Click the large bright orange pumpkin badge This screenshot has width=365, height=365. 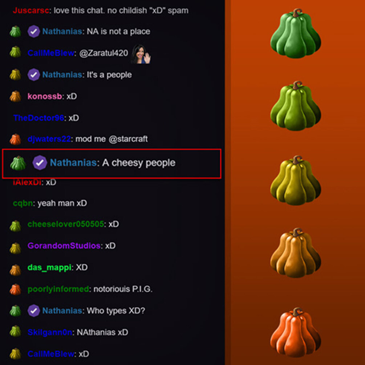[x=295, y=332]
